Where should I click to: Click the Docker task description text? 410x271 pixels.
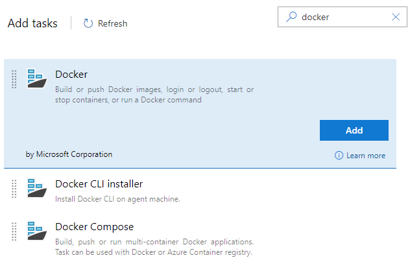(154, 95)
